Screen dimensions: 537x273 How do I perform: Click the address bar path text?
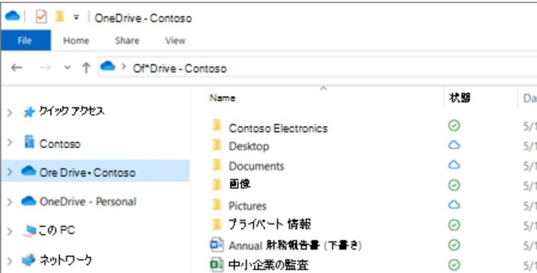[x=179, y=68]
